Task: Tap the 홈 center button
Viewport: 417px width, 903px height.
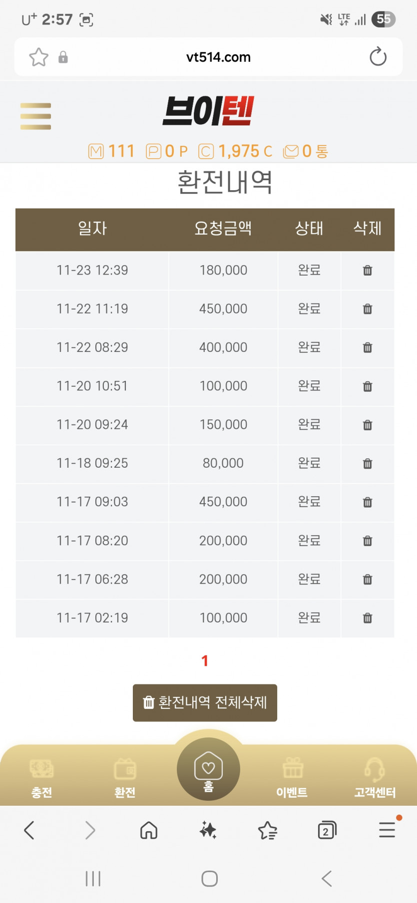Action: 208,769
